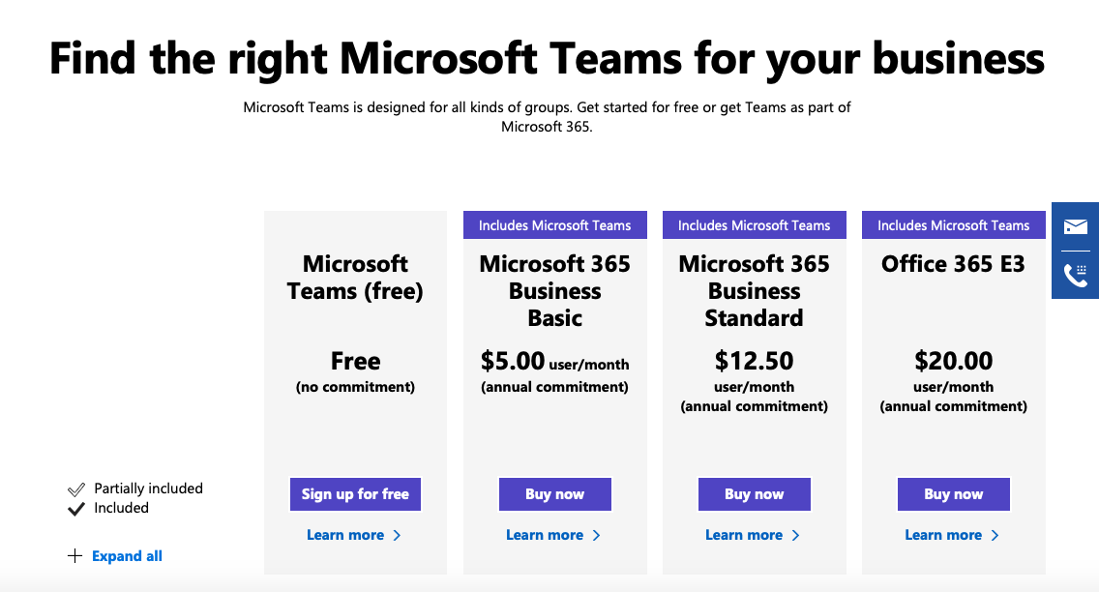Click Includes Microsoft Teams banner above Office 365 E3

click(953, 225)
